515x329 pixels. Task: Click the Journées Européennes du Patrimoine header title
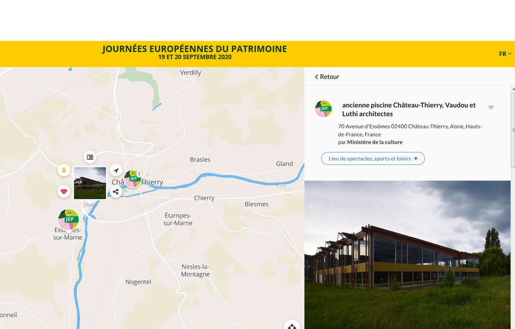point(194,49)
